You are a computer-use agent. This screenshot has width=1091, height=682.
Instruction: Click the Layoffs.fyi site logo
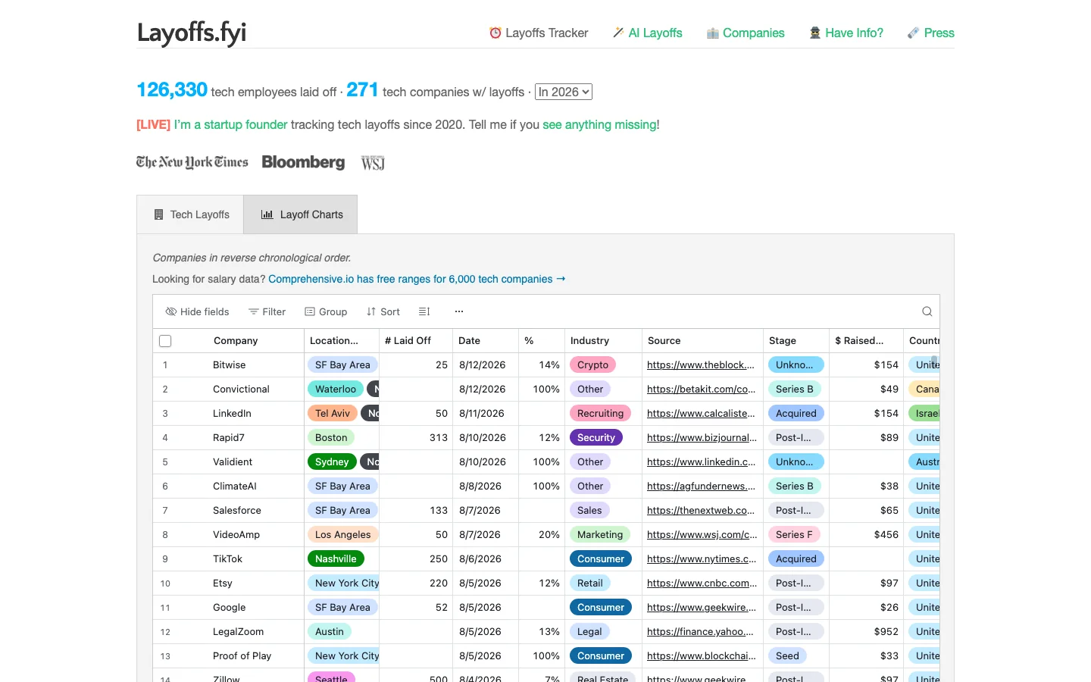(192, 33)
